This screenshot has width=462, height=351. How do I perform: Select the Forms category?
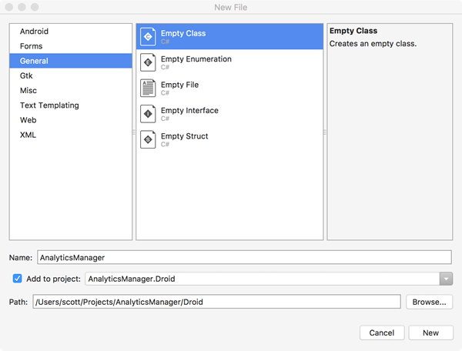[31, 46]
